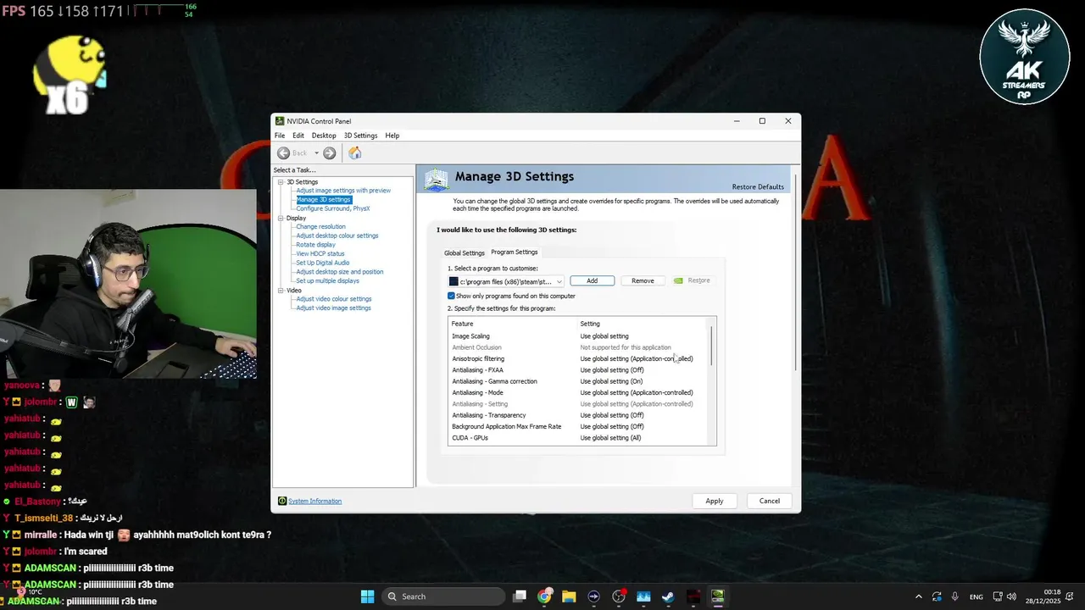This screenshot has height=610, width=1085.
Task: Click the Manage 3D Settings header icon
Action: 437,180
